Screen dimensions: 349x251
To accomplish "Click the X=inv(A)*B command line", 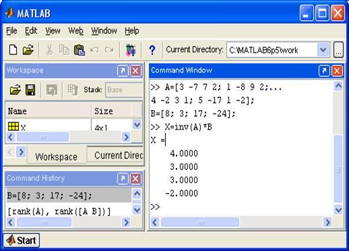I will 188,128.
